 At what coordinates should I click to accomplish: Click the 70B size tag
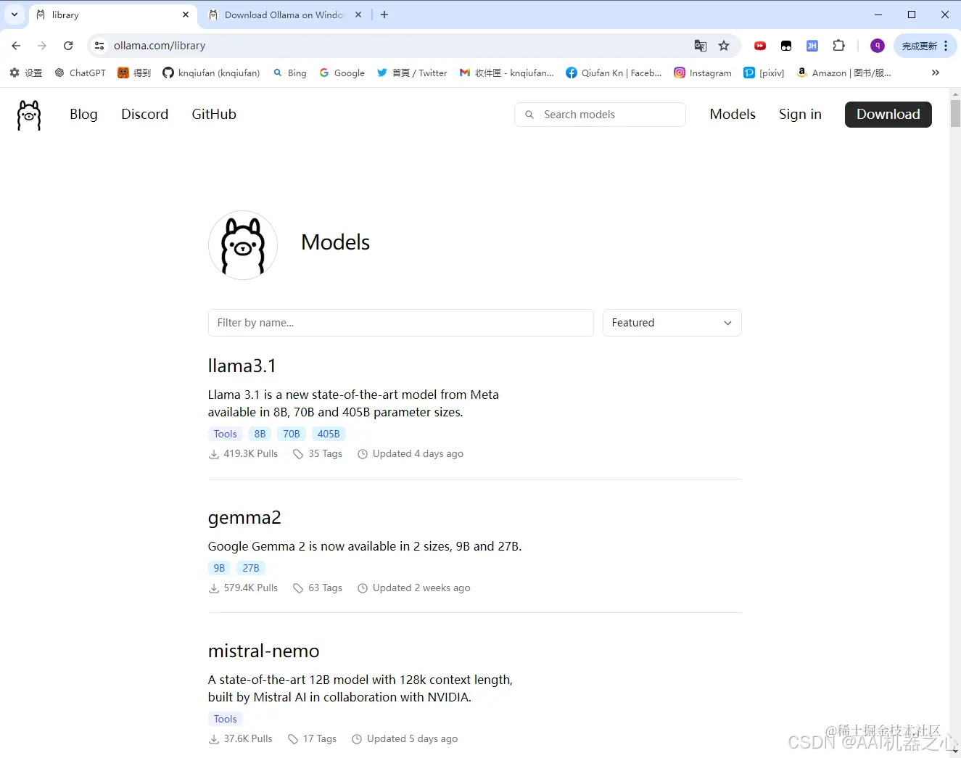292,434
